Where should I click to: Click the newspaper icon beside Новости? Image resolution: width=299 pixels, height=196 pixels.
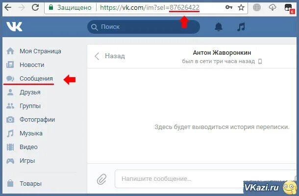[x=10, y=65]
